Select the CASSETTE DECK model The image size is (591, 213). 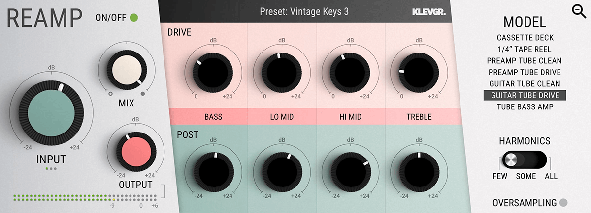(x=525, y=37)
